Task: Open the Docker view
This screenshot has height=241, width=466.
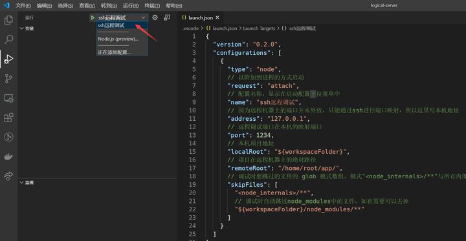Action: tap(8, 156)
